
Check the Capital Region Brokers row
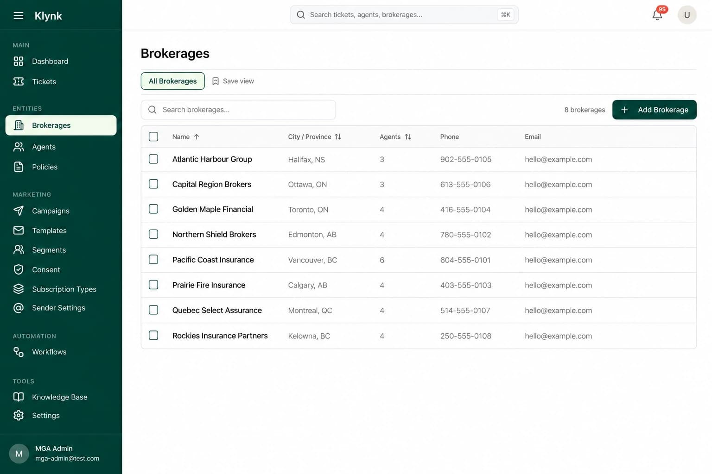153,184
